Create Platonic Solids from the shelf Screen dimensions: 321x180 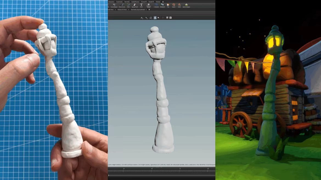149,5
